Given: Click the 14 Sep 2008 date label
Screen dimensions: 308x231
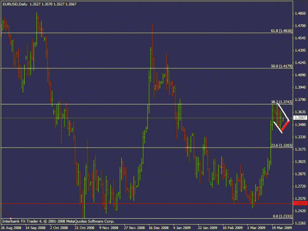Looking at the screenshot, I should pos(35,228).
